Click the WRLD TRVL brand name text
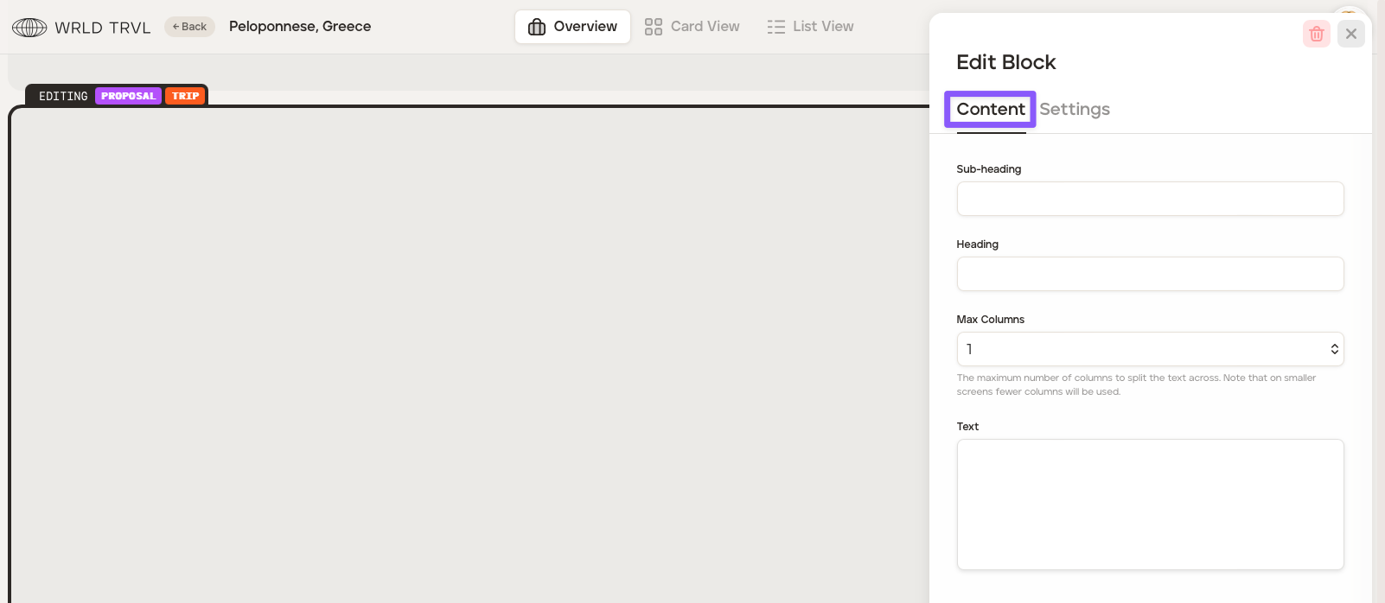Viewport: 1385px width, 603px height. 102,28
